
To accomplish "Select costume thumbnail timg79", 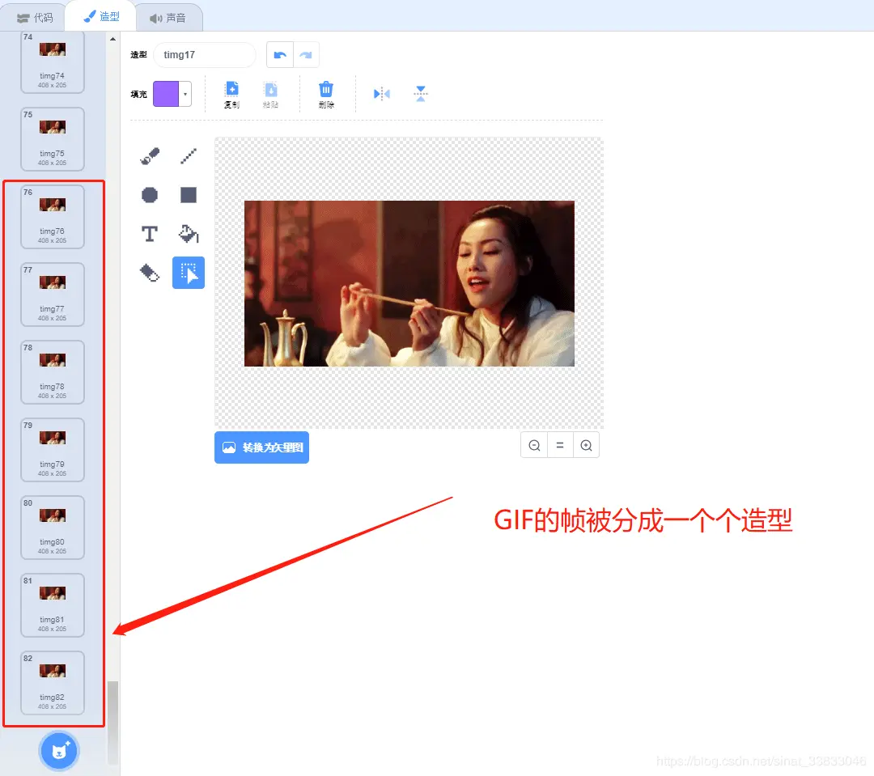I will 53,450.
